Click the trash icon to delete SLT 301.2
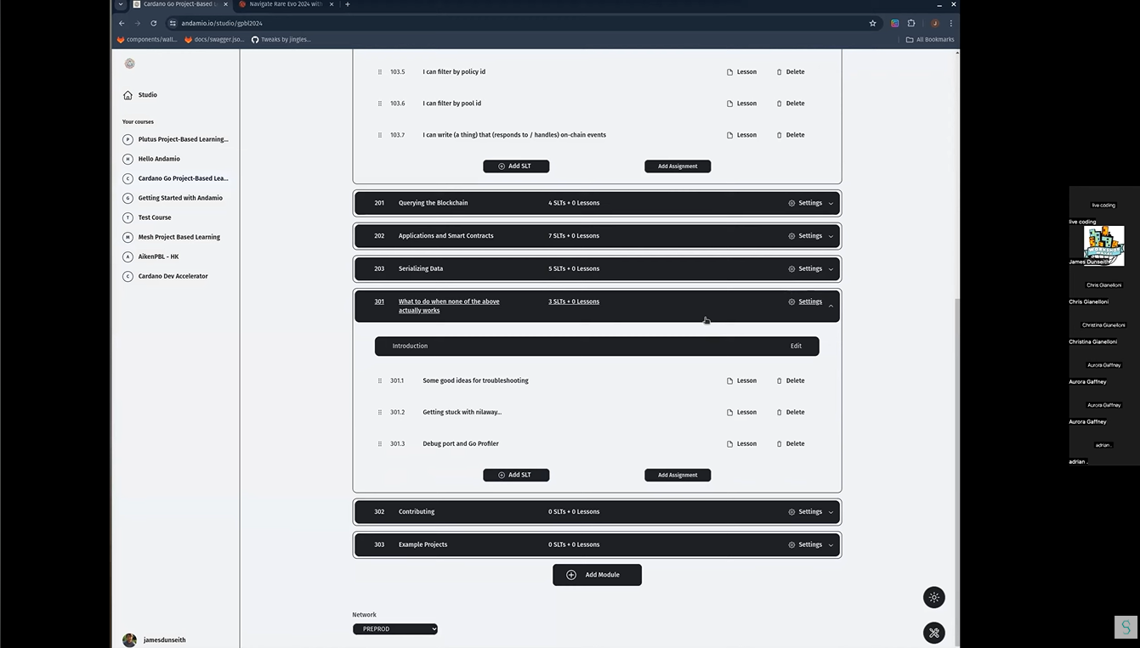Screen dimensions: 1140x648 coord(779,413)
